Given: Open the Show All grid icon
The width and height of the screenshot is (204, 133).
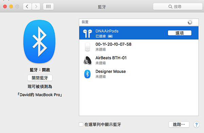Looking at the screenshot, I should (x=48, y=6).
